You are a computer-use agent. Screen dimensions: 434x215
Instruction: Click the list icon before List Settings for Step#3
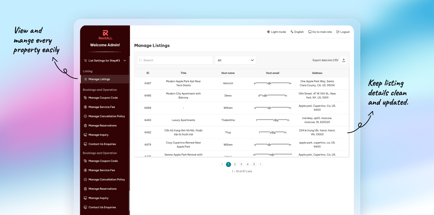[x=85, y=61]
